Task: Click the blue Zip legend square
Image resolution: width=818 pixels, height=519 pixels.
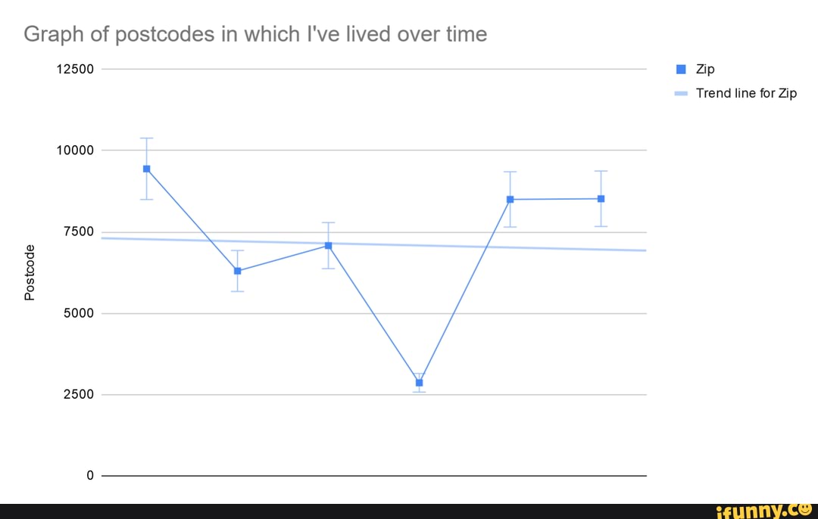Action: tap(681, 69)
